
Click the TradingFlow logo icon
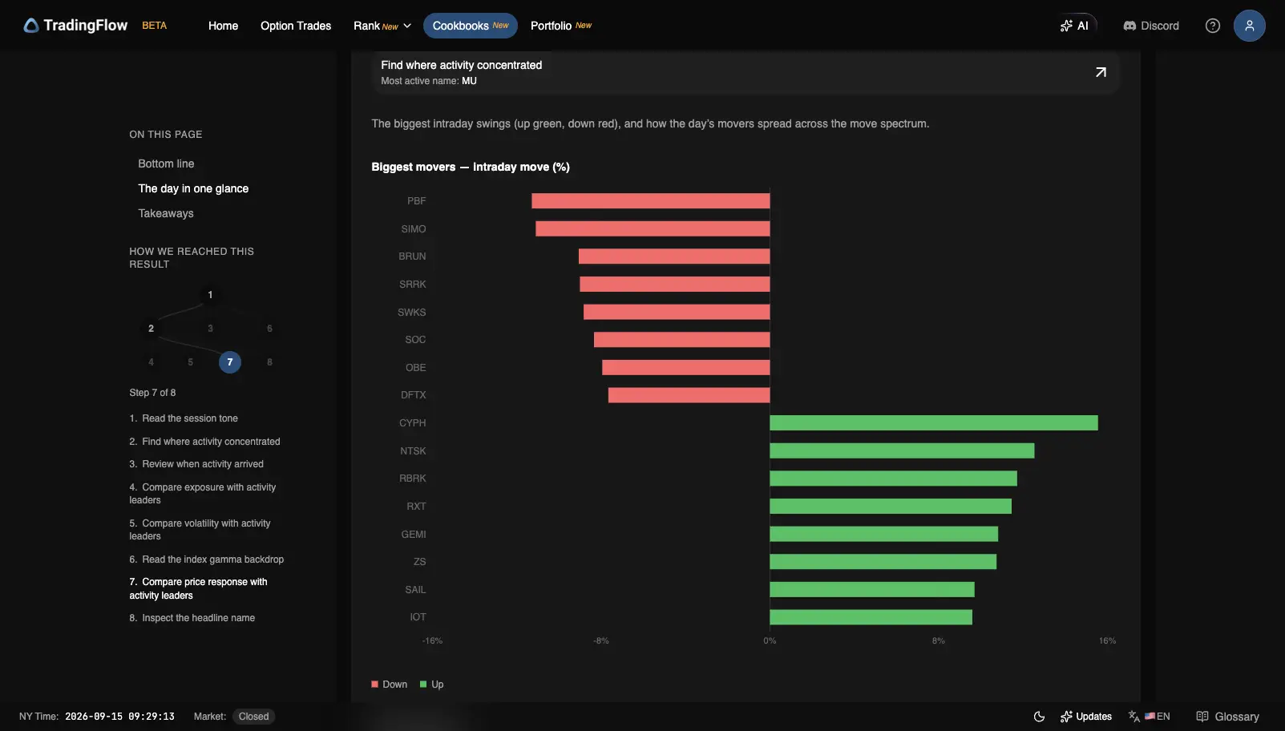click(31, 26)
